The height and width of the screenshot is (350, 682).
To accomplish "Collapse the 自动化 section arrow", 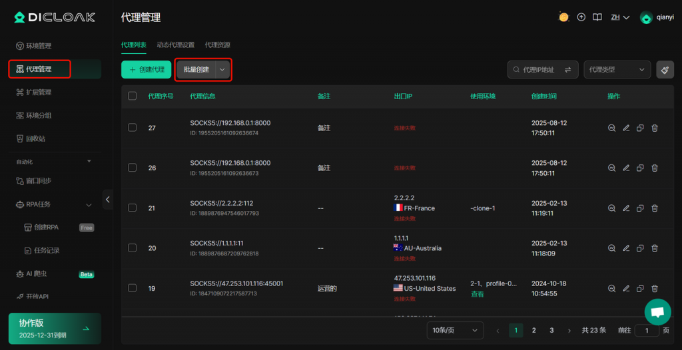I will (x=89, y=161).
